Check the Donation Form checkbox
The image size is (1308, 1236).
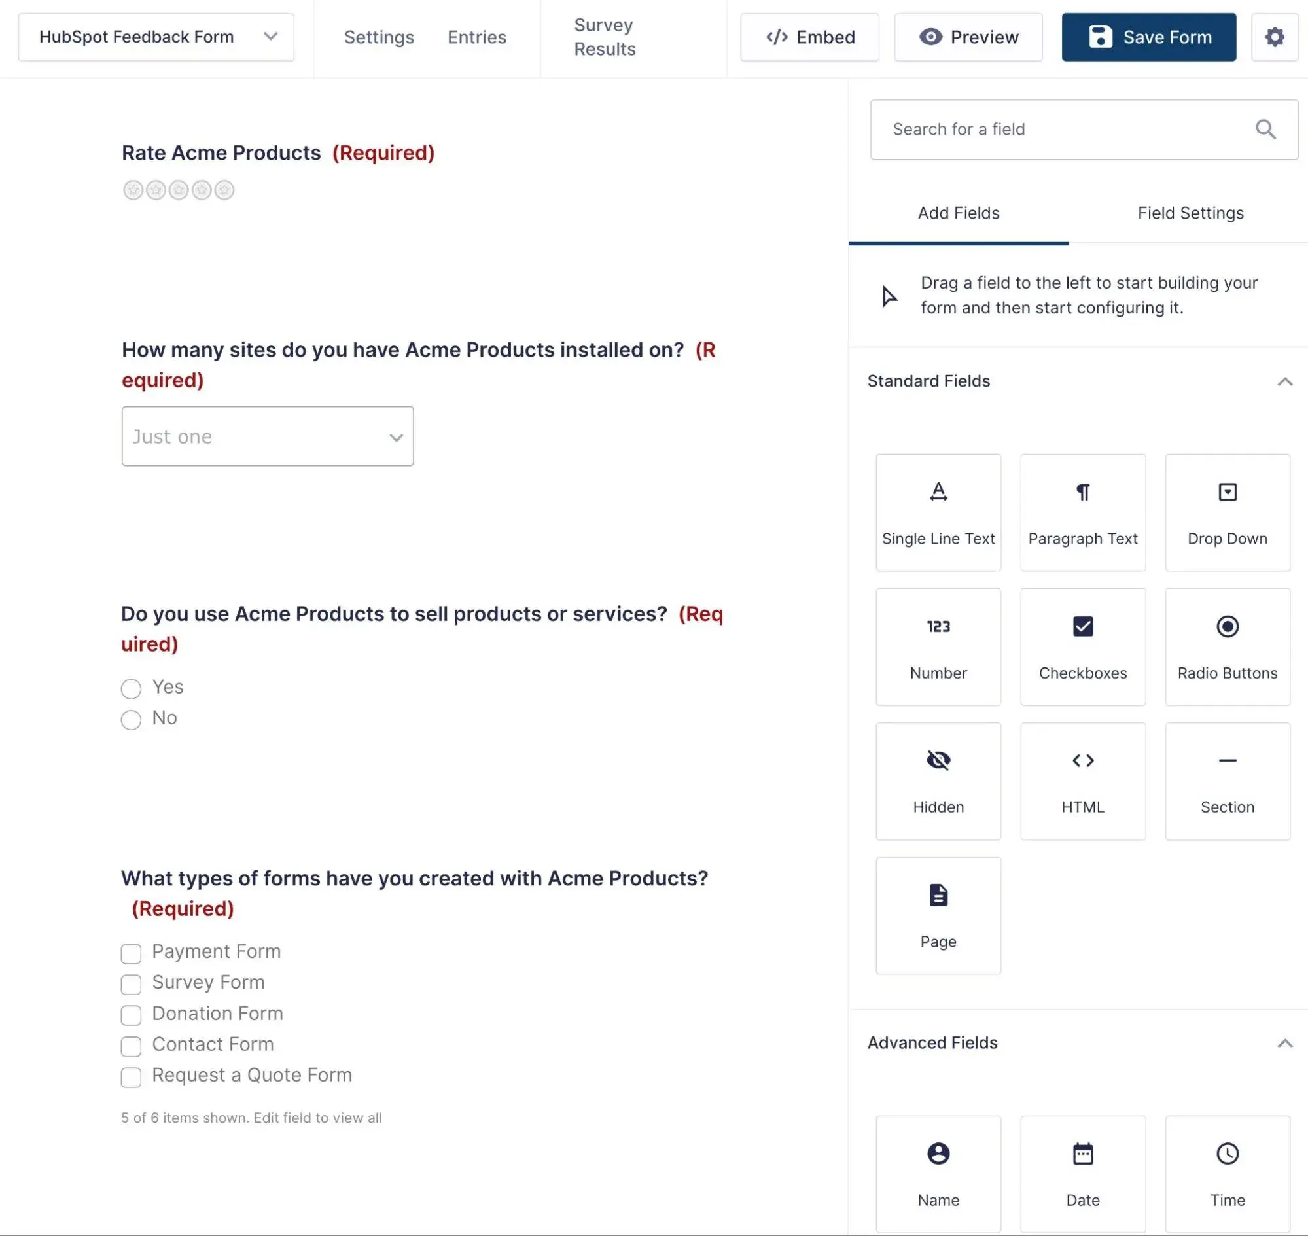pos(132,1014)
